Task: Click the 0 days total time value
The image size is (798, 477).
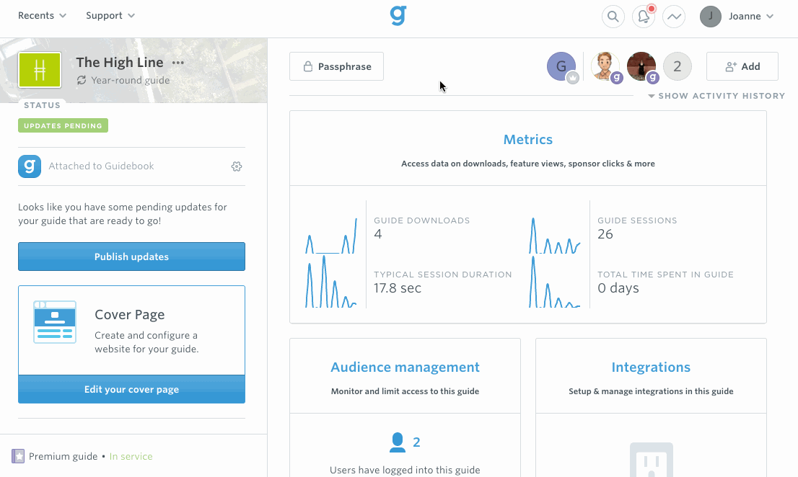Action: [x=618, y=288]
